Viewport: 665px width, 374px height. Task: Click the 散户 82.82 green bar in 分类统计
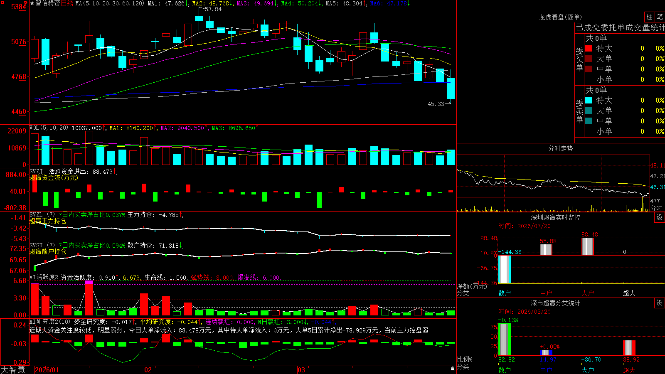click(505, 340)
